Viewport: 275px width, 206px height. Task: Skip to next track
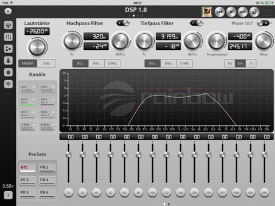243,12
